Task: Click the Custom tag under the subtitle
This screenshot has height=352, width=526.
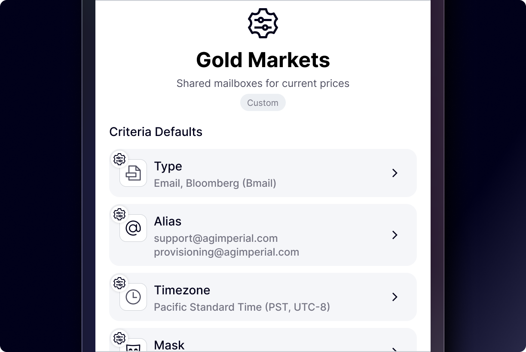Action: tap(263, 103)
